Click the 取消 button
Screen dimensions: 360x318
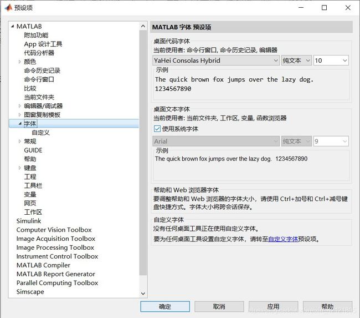coord(219,306)
